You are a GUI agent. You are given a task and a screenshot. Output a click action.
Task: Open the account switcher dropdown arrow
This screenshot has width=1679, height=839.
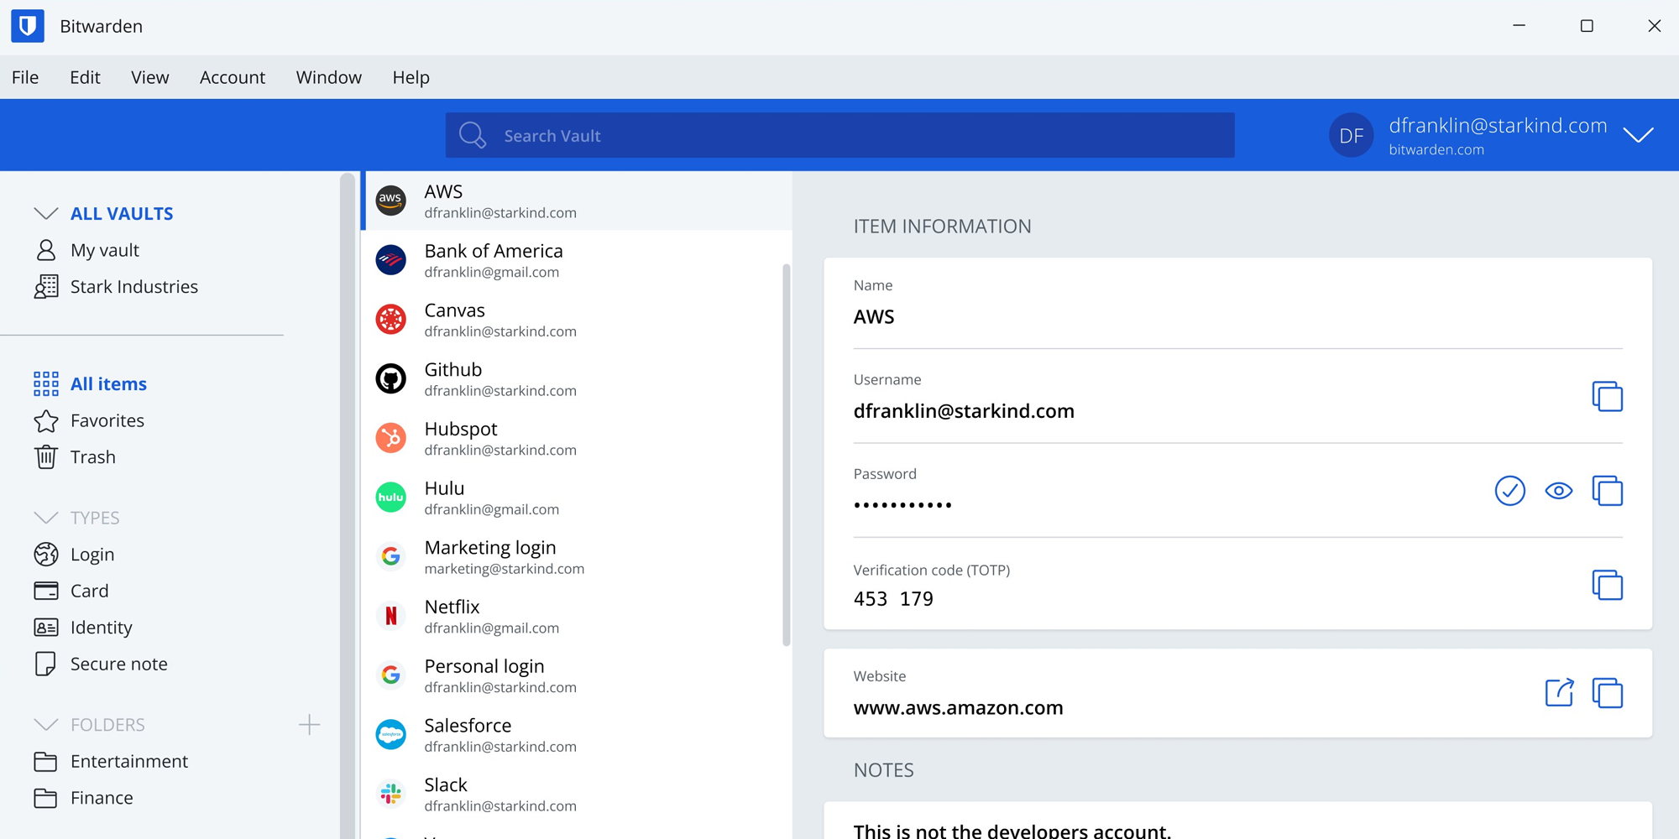[1638, 135]
